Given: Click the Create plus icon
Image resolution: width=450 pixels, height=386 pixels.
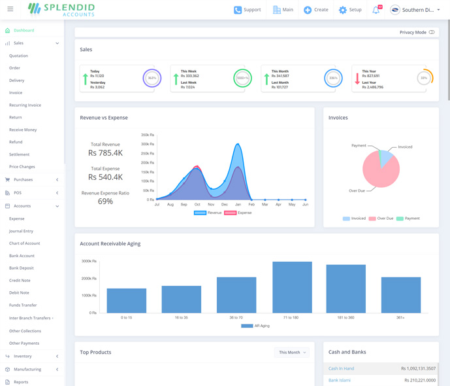Looking at the screenshot, I should pyautogui.click(x=308, y=10).
